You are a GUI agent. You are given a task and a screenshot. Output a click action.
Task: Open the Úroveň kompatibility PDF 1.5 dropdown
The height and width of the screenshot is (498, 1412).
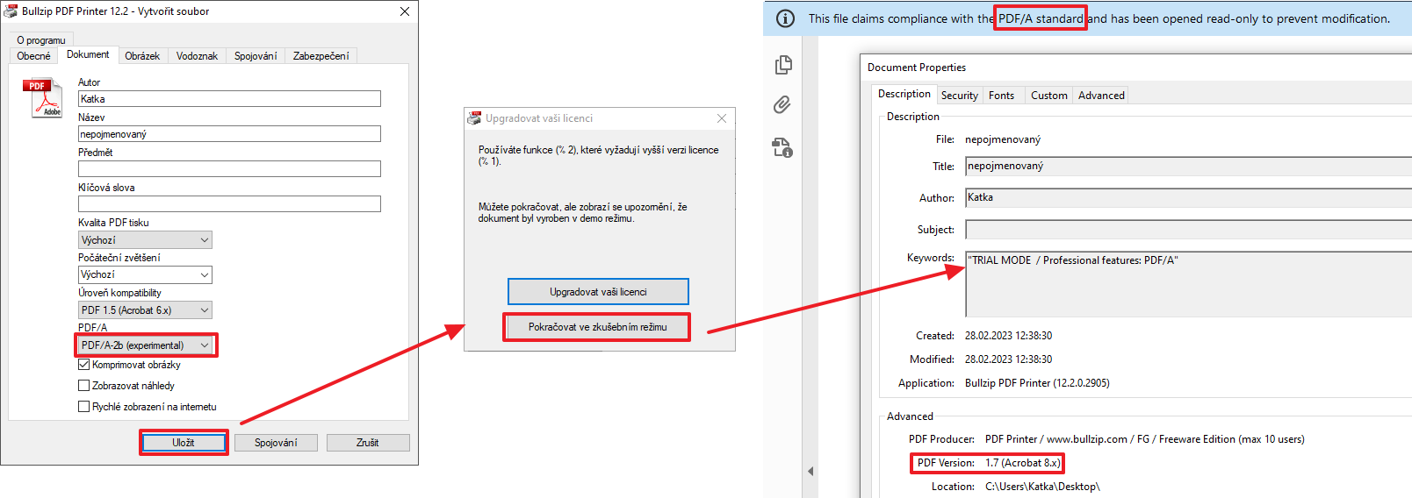[x=145, y=310]
